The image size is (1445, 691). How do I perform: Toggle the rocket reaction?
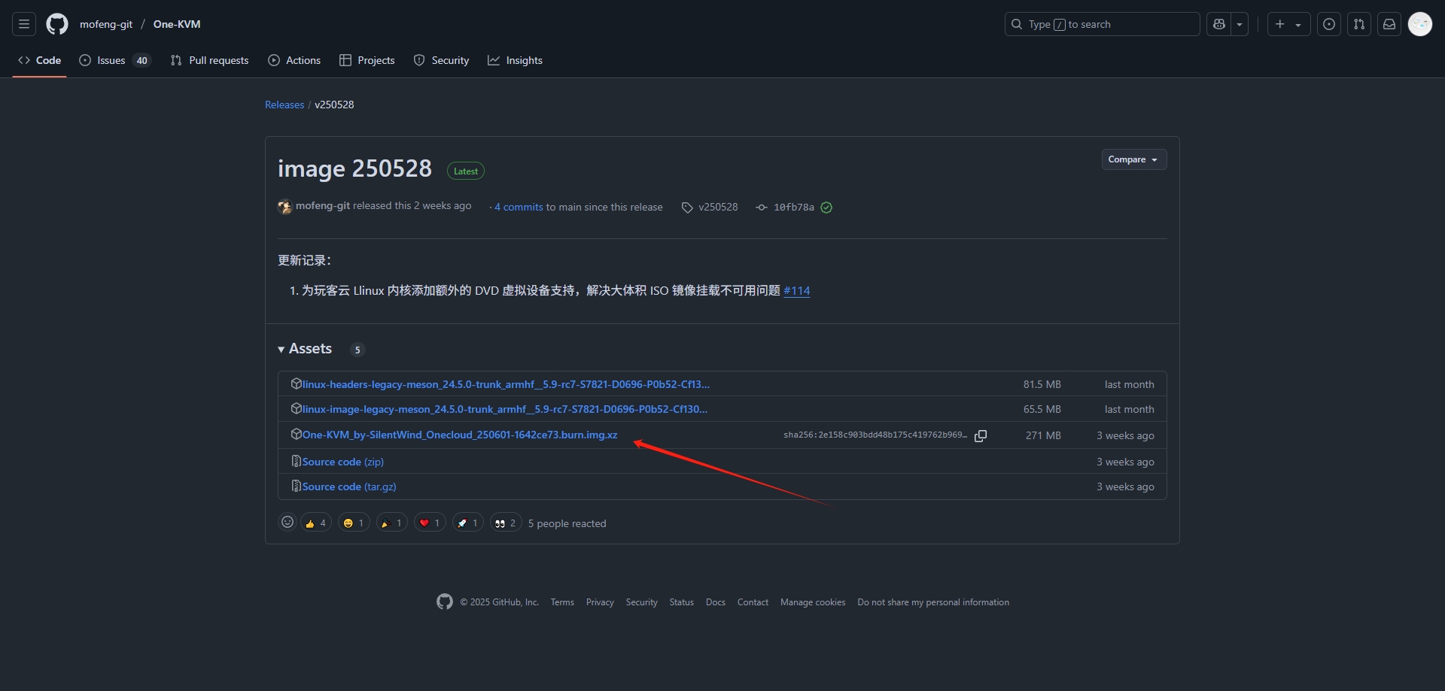click(x=468, y=523)
